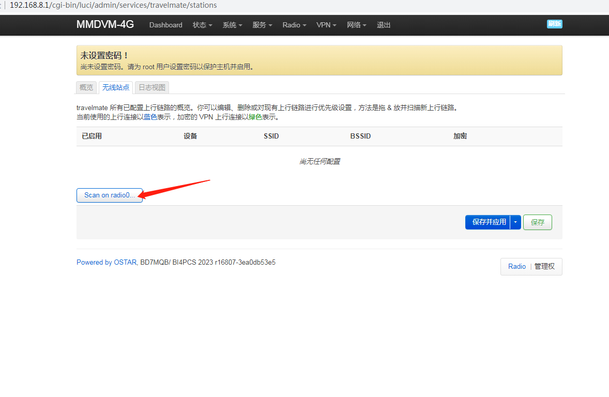Click the green 保存 button
609x397 pixels.
(538, 222)
